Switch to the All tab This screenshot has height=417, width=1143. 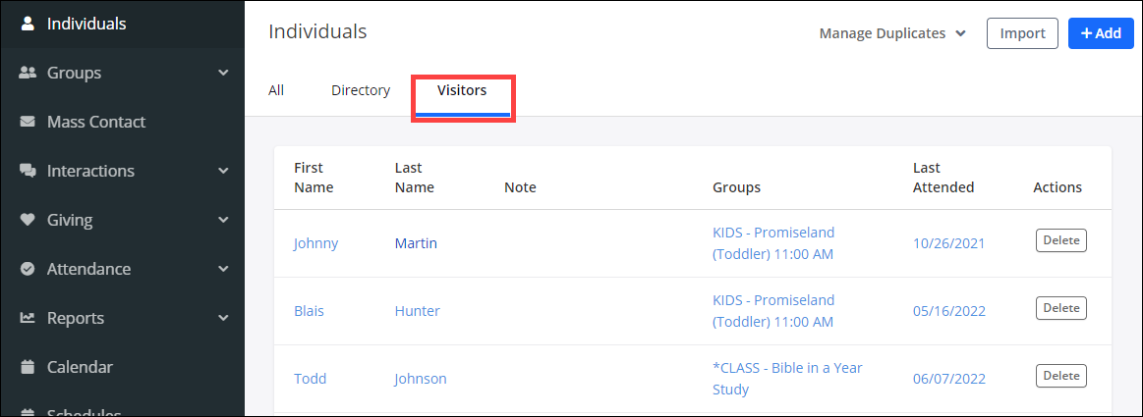(x=276, y=90)
